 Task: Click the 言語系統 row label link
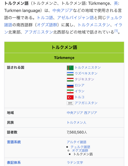(x=14, y=142)
